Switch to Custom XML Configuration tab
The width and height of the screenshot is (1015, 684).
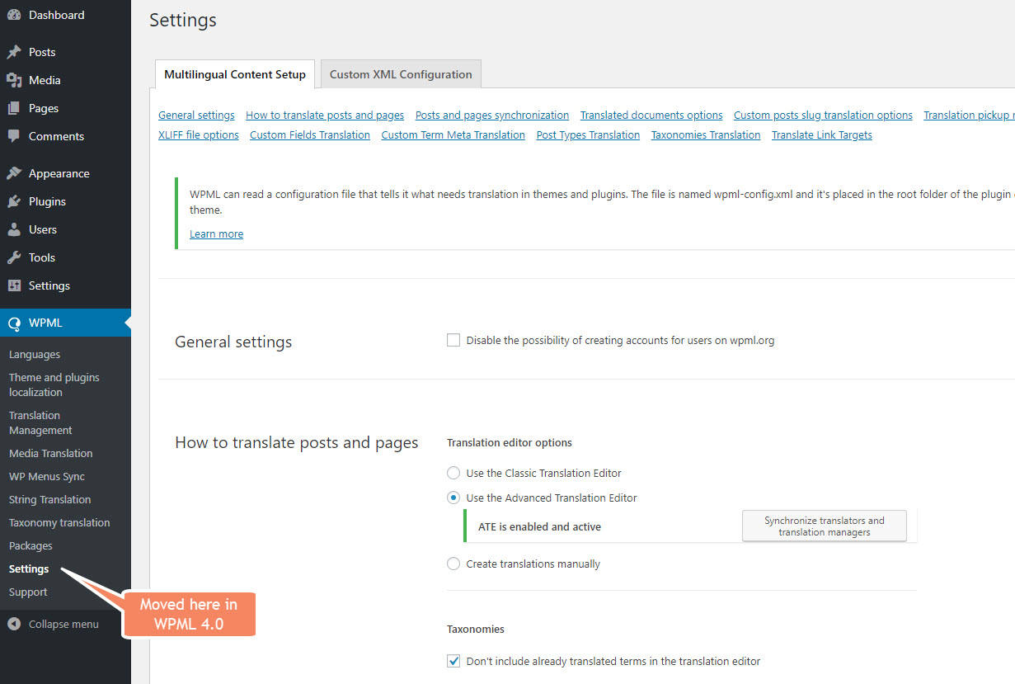coord(401,74)
